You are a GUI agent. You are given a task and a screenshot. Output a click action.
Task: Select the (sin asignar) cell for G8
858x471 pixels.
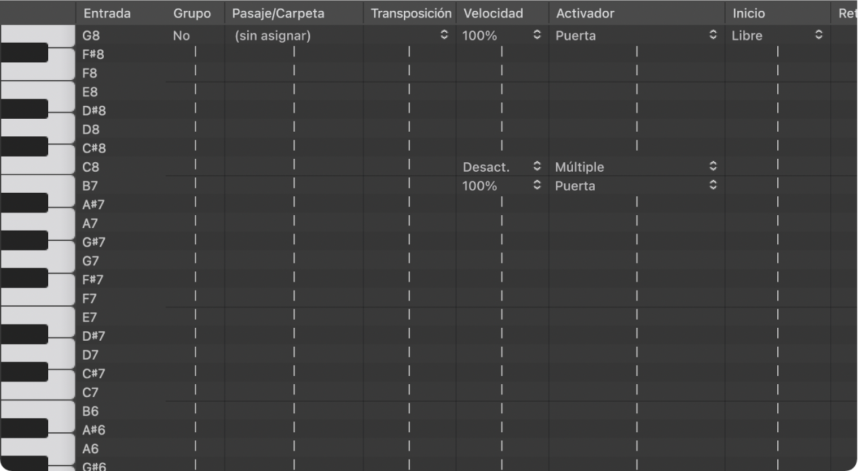click(273, 36)
